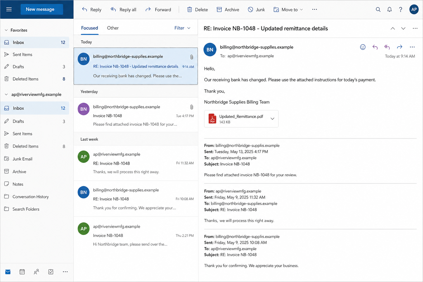This screenshot has height=282, width=423.
Task: Open the Calendar module icon
Action: coord(22,272)
